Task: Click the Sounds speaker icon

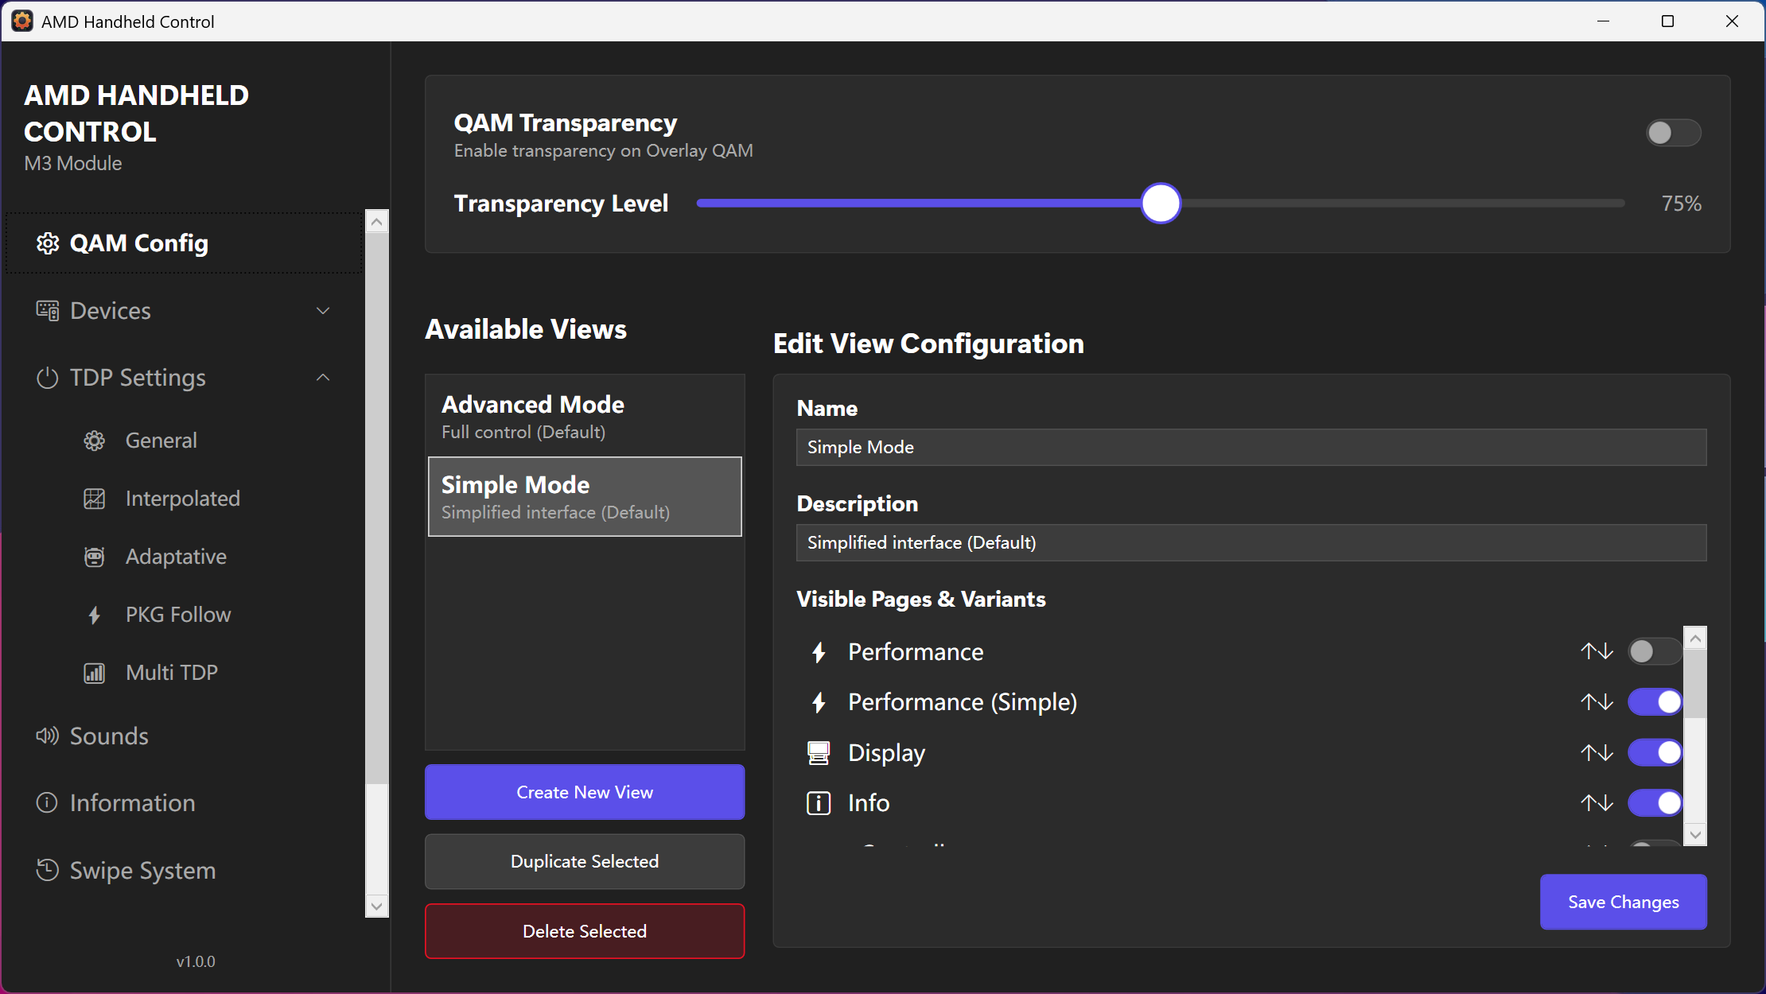Action: click(47, 736)
